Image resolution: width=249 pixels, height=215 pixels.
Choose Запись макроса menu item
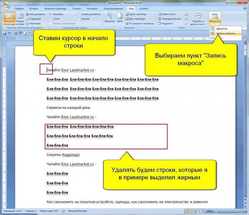[x=225, y=33]
